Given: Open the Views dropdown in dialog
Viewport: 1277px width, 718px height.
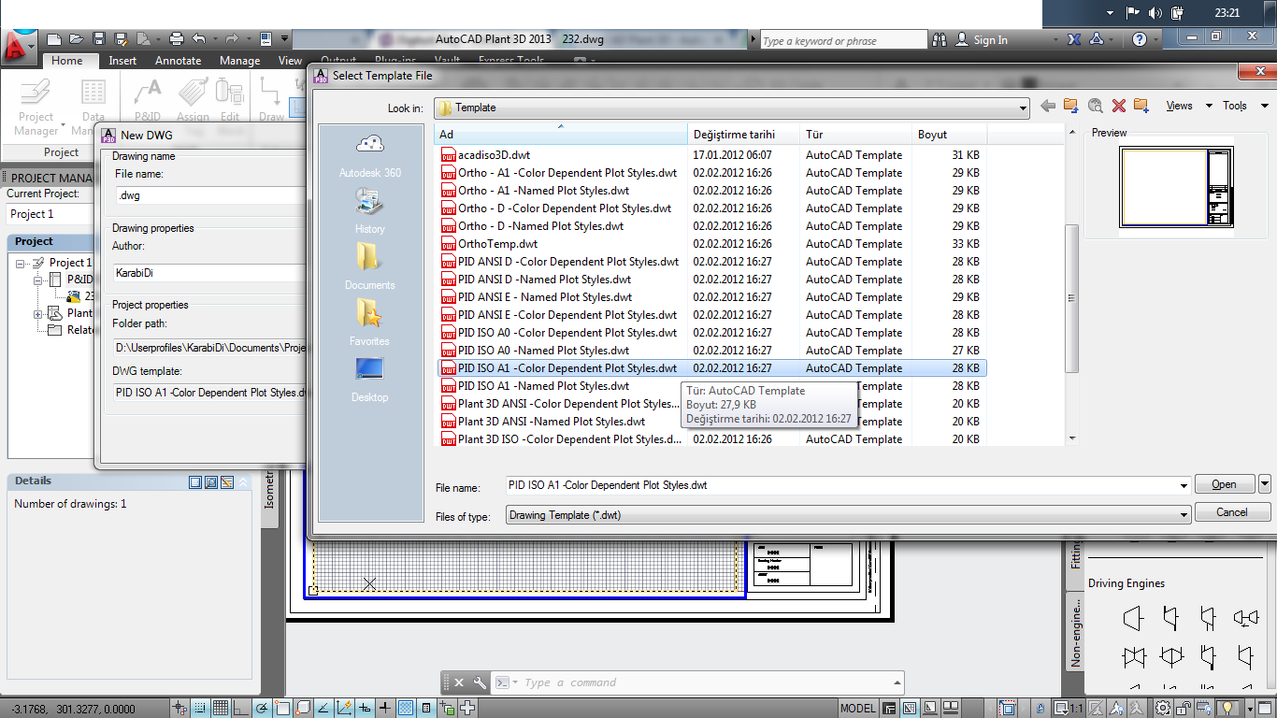Looking at the screenshot, I should [x=1189, y=106].
